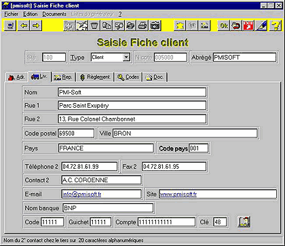Click the red Exit toolbar icon
The height and width of the screenshot is (246, 285).
pyautogui.click(x=248, y=26)
